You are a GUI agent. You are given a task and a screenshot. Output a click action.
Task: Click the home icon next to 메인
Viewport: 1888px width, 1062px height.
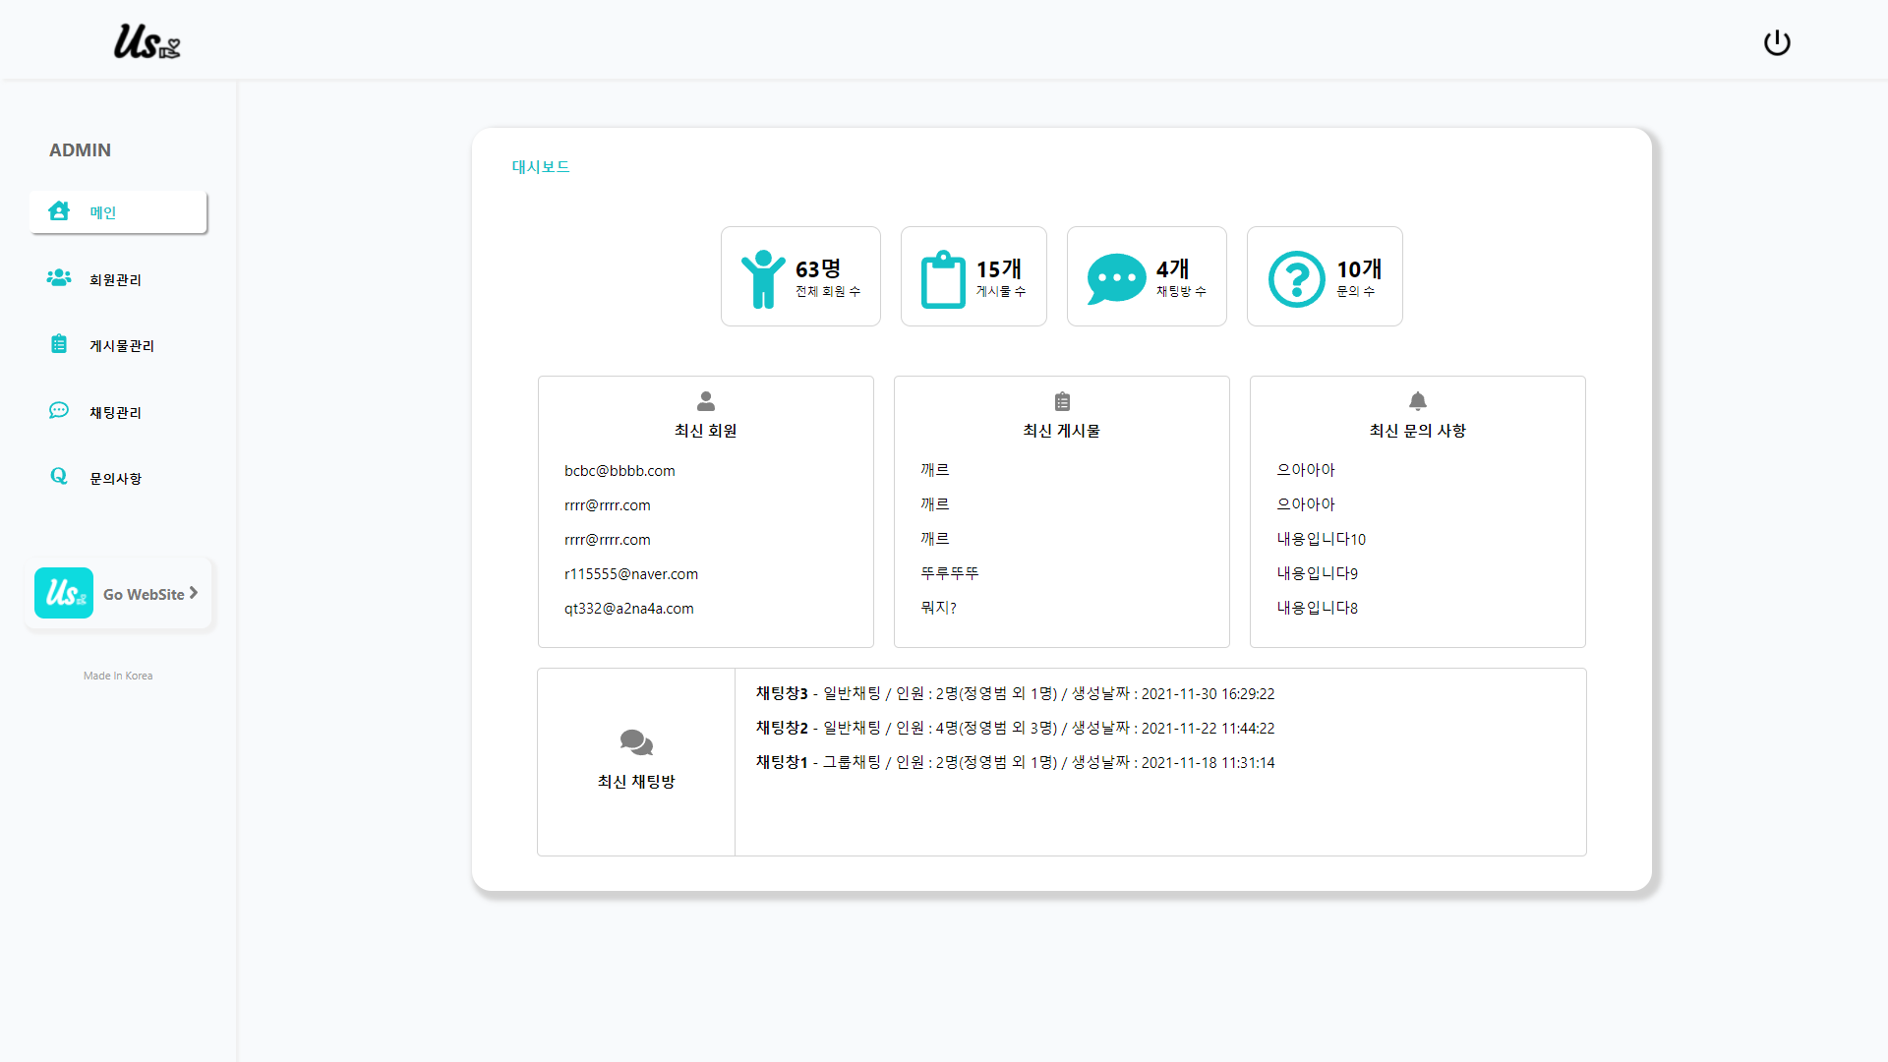(58, 211)
